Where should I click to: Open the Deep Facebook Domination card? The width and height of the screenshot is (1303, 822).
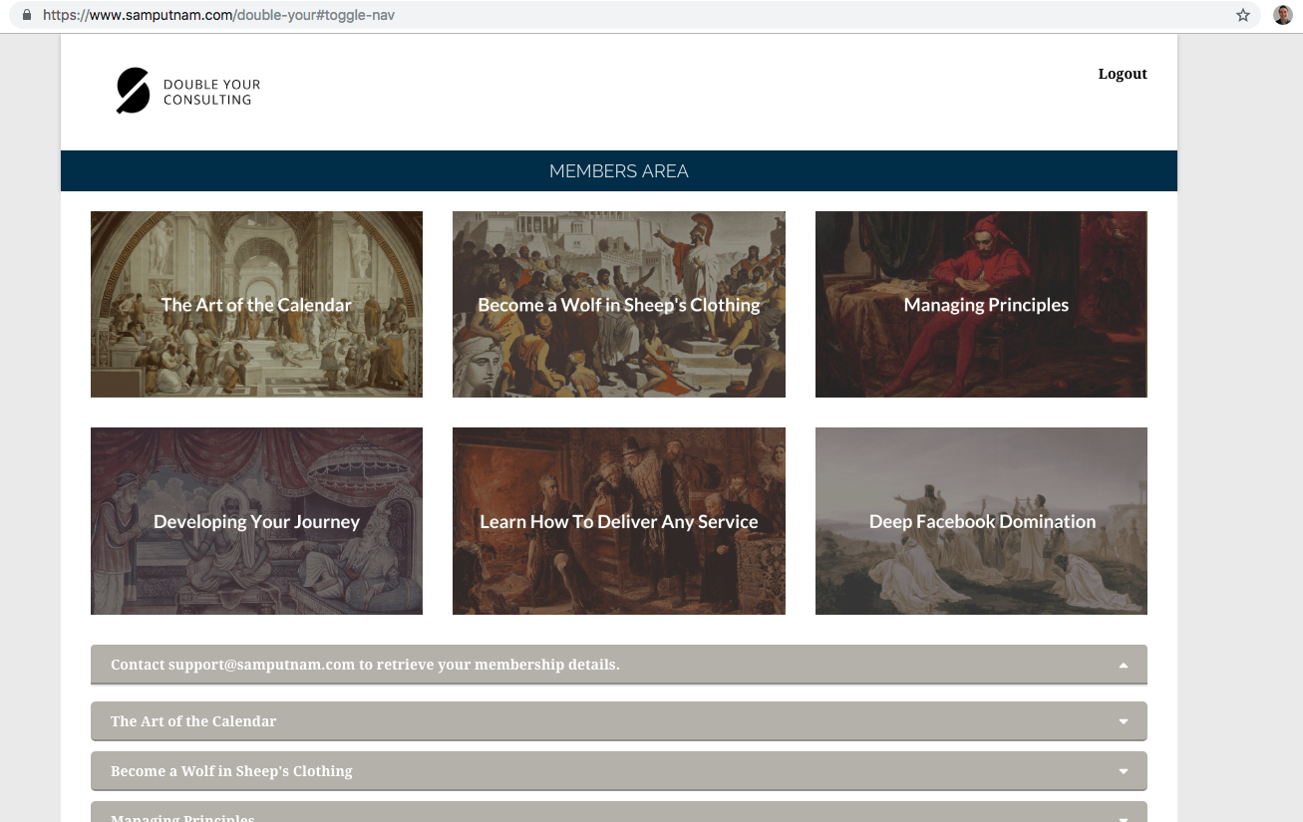[x=981, y=521]
